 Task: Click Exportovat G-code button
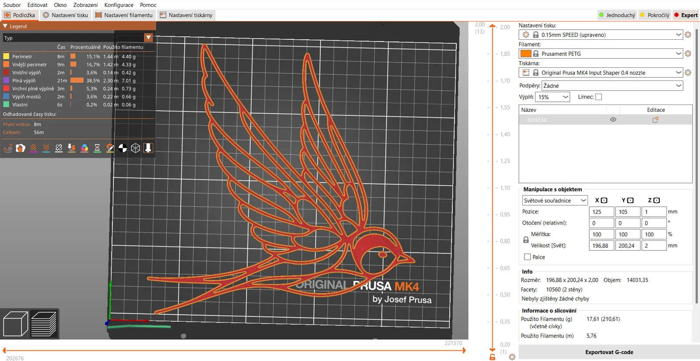point(609,352)
